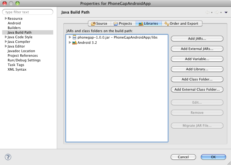The width and height of the screenshot is (231, 165).
Task: Select Project References item
Action: click(23, 56)
